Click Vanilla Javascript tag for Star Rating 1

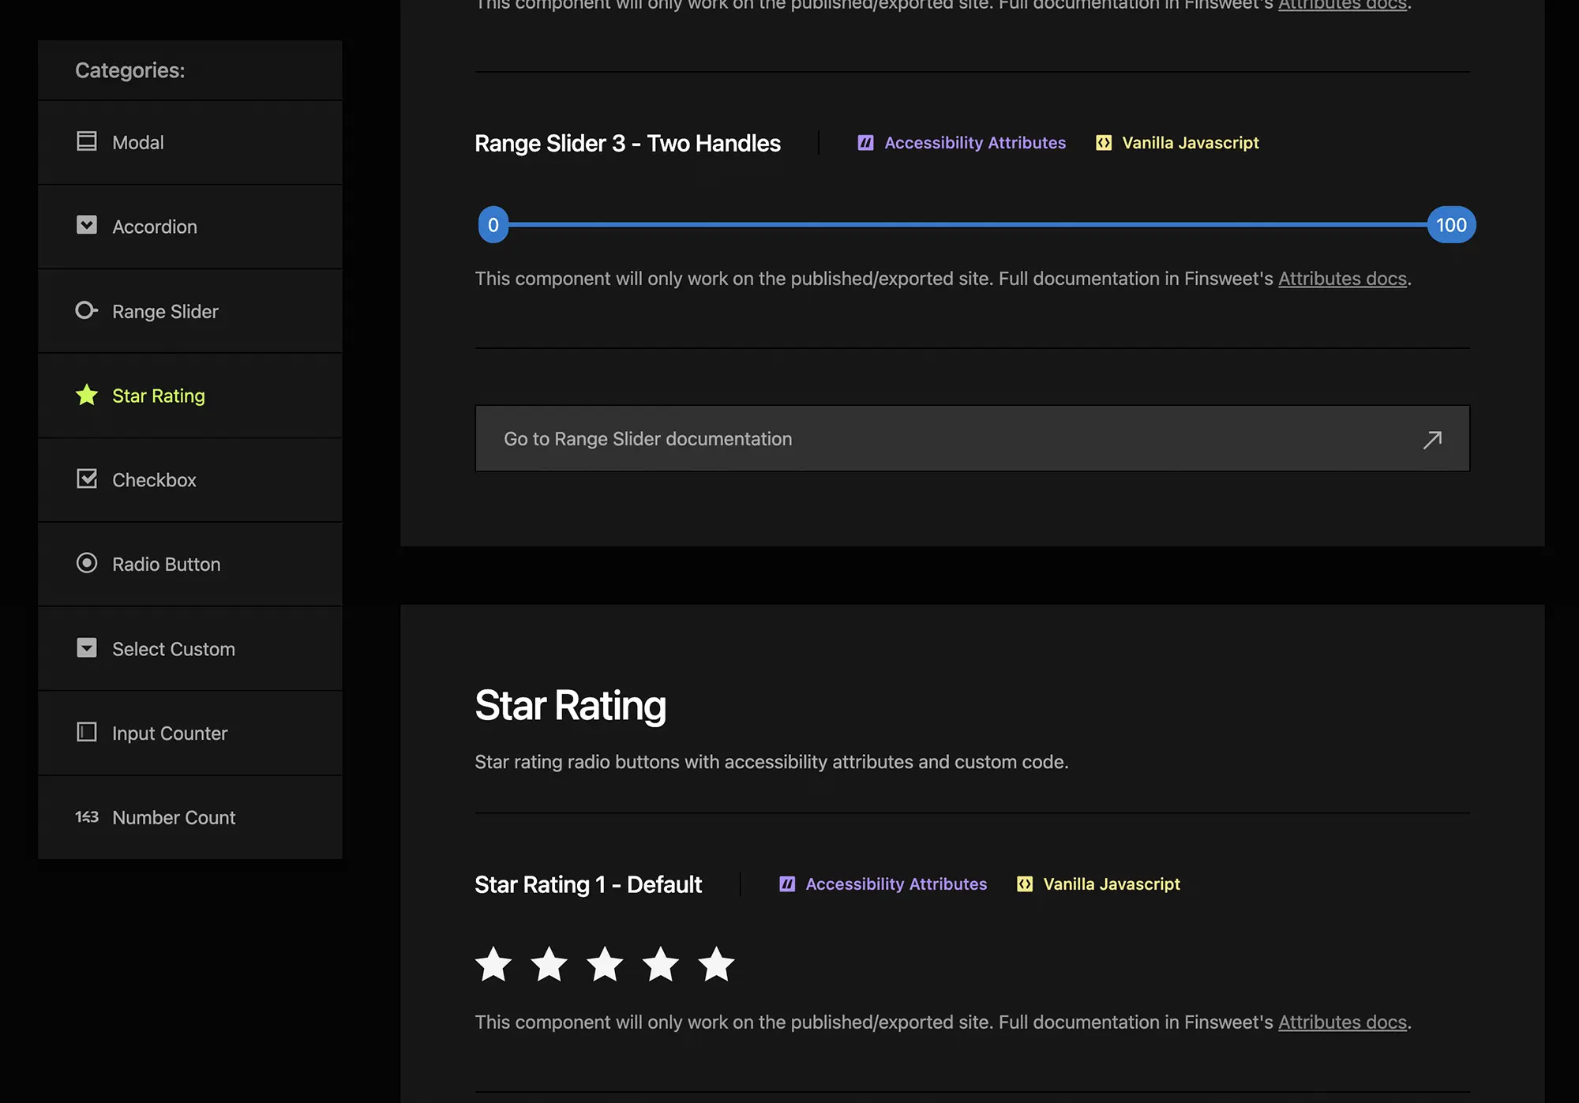coord(1111,884)
